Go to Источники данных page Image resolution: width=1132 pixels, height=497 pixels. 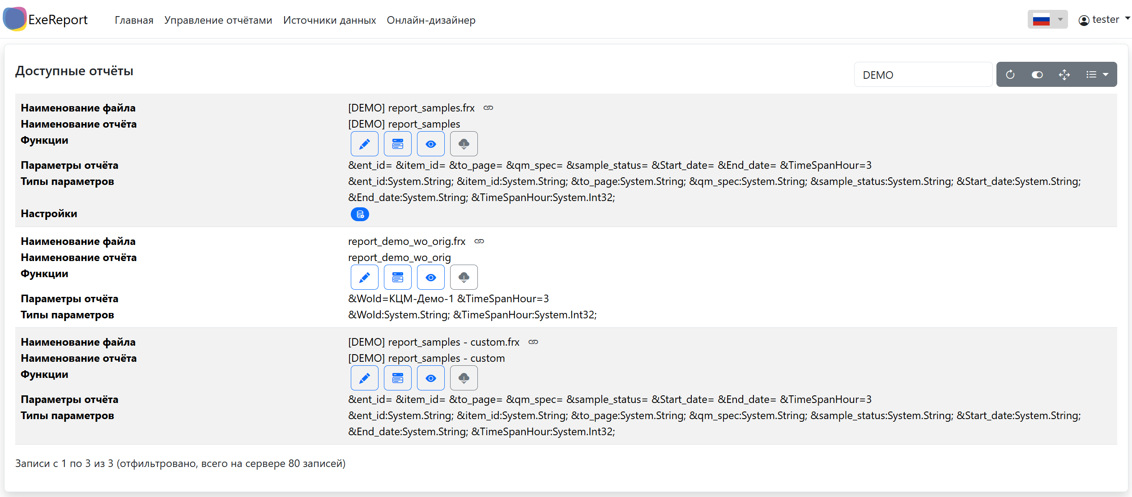tap(329, 20)
